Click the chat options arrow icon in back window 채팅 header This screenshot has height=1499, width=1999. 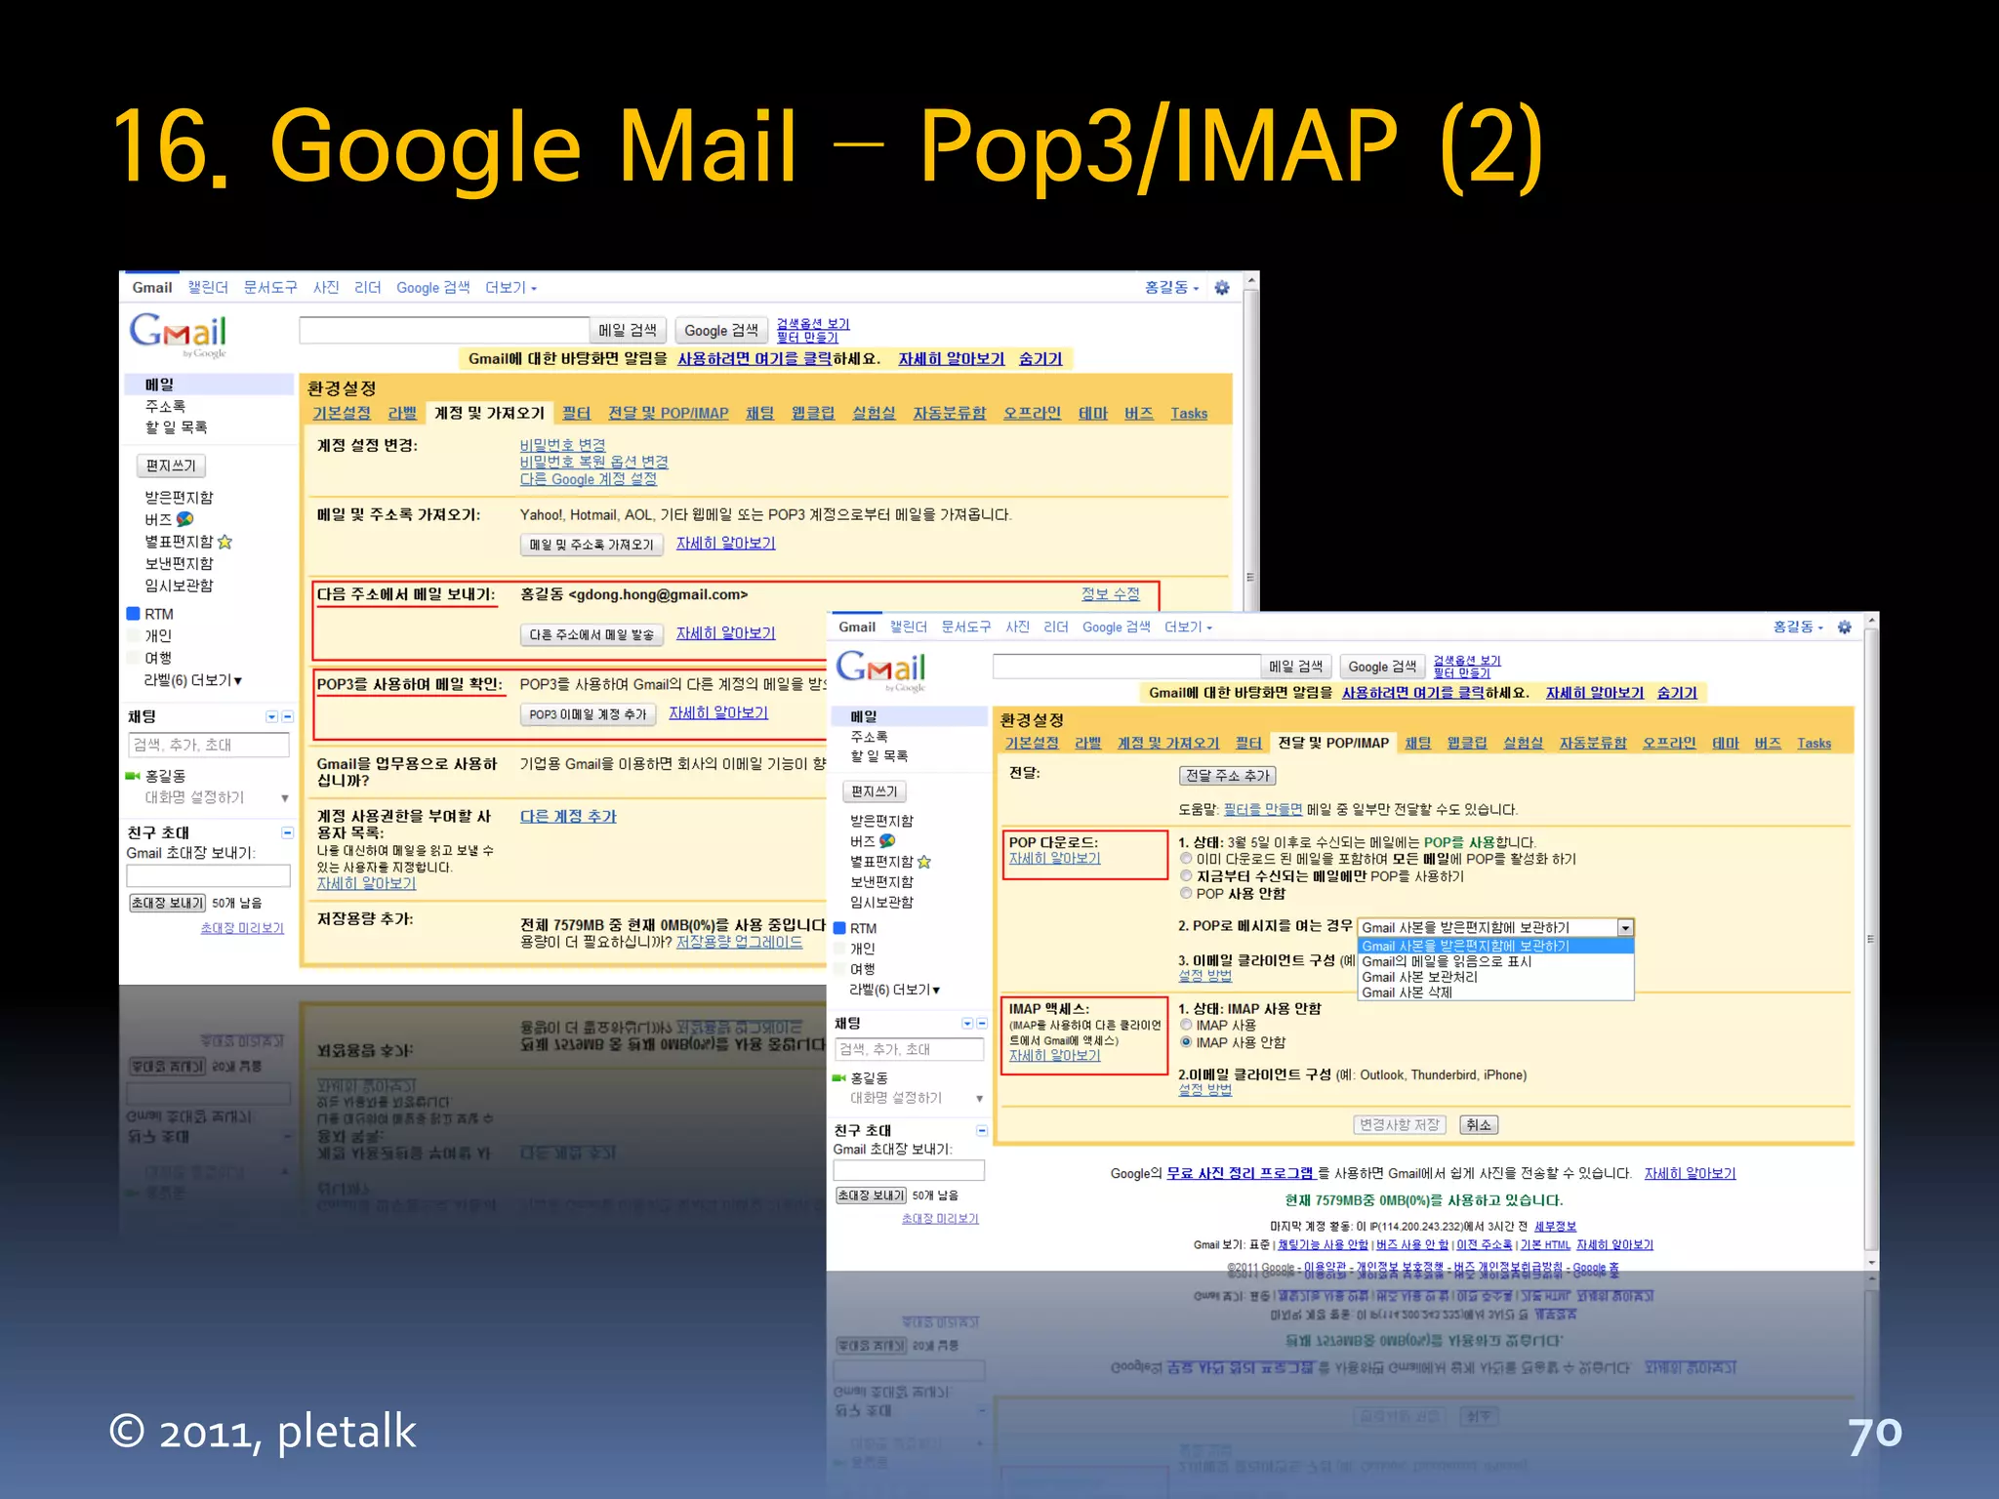click(271, 716)
